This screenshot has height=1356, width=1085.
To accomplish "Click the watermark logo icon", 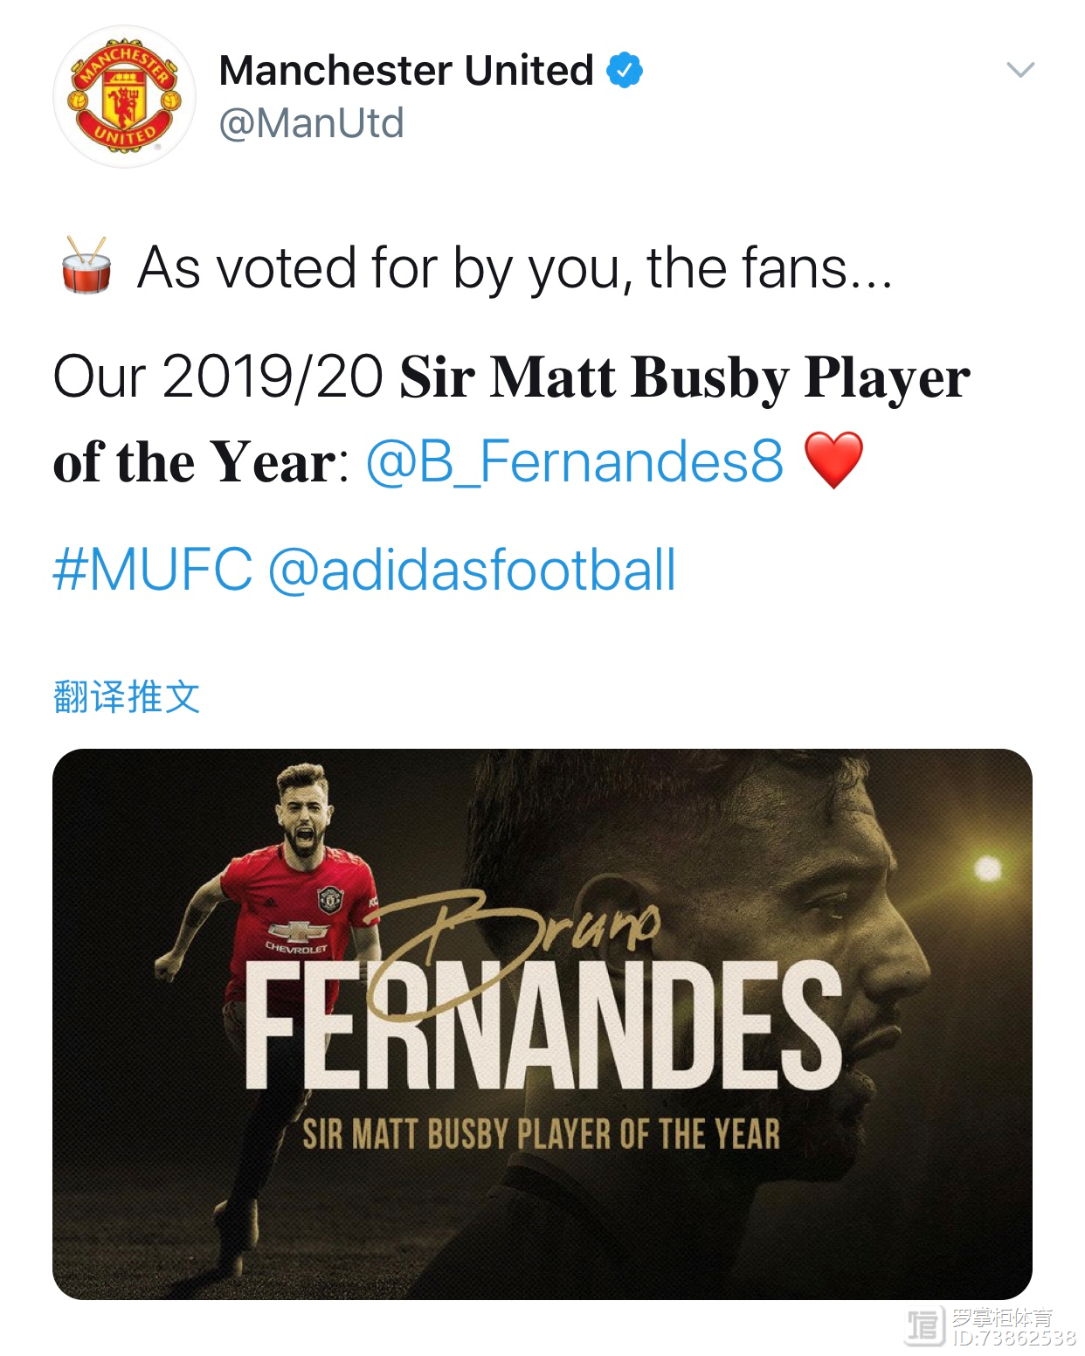I will 924,1325.
